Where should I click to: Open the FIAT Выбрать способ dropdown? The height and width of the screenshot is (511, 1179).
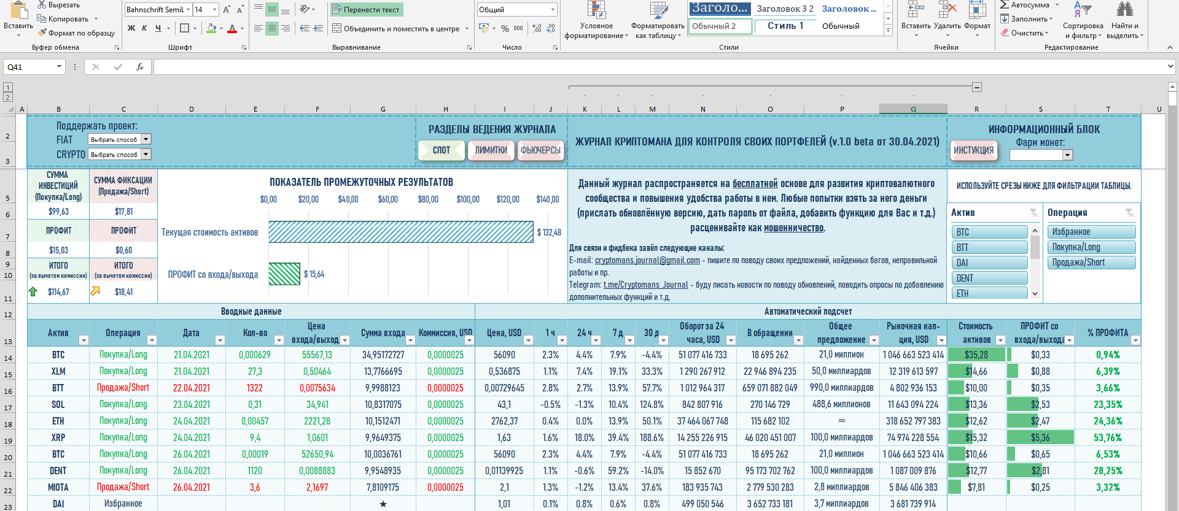(x=146, y=139)
